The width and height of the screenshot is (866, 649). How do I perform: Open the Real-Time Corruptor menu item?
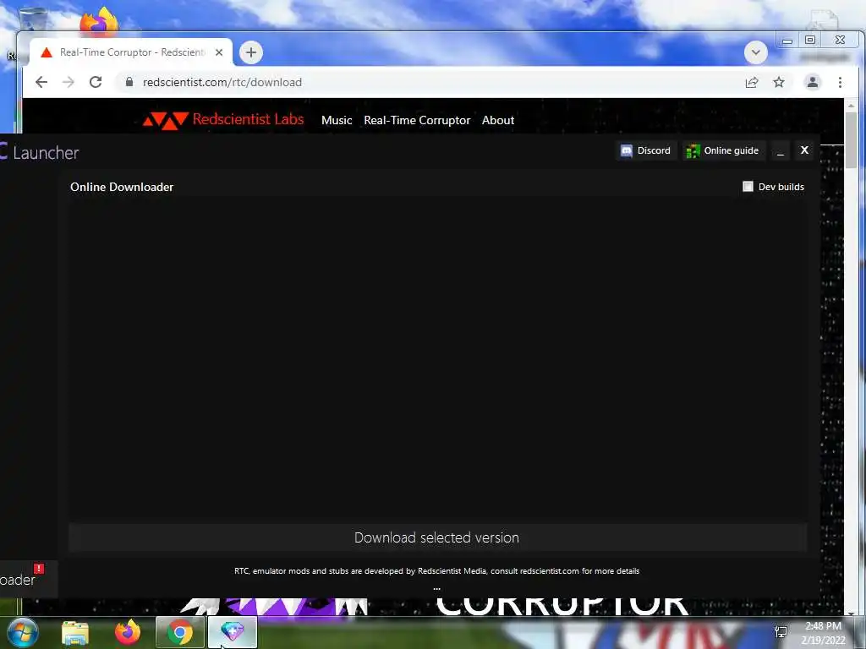(x=417, y=120)
